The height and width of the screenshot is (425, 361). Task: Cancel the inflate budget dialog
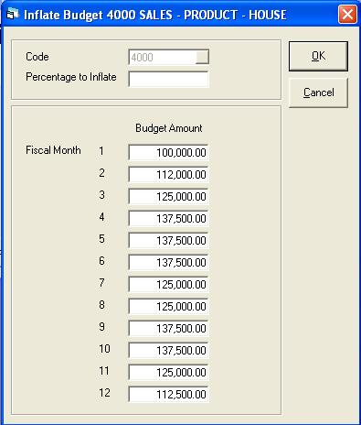[x=318, y=93]
